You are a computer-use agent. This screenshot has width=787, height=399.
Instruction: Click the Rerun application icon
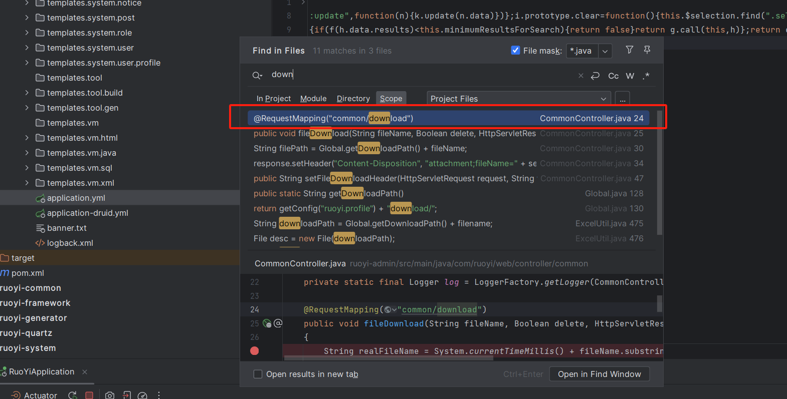pos(73,395)
